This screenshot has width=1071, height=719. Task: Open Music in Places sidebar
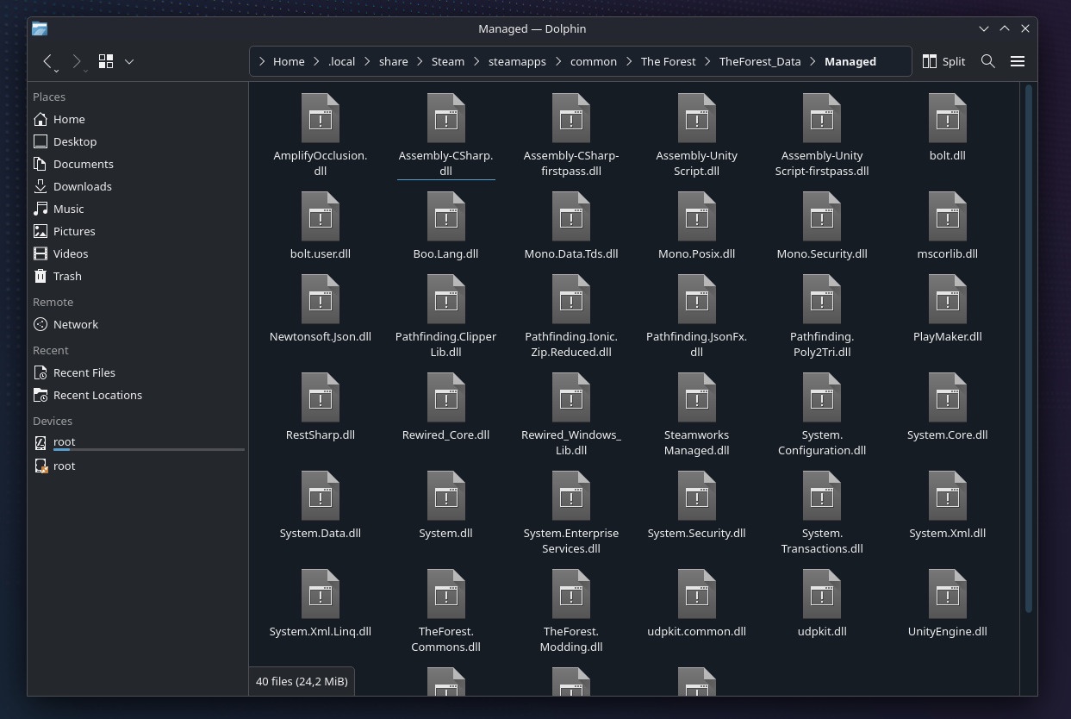138,209
